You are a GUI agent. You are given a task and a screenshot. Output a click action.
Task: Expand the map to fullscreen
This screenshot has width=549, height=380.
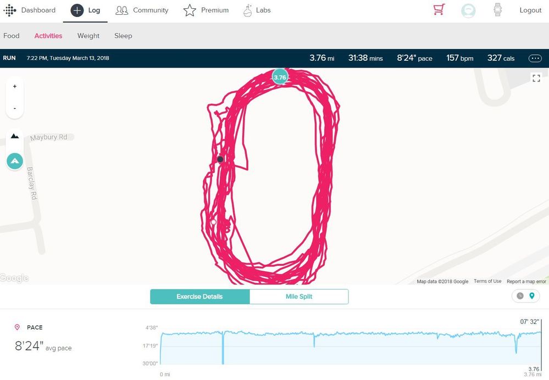(536, 79)
